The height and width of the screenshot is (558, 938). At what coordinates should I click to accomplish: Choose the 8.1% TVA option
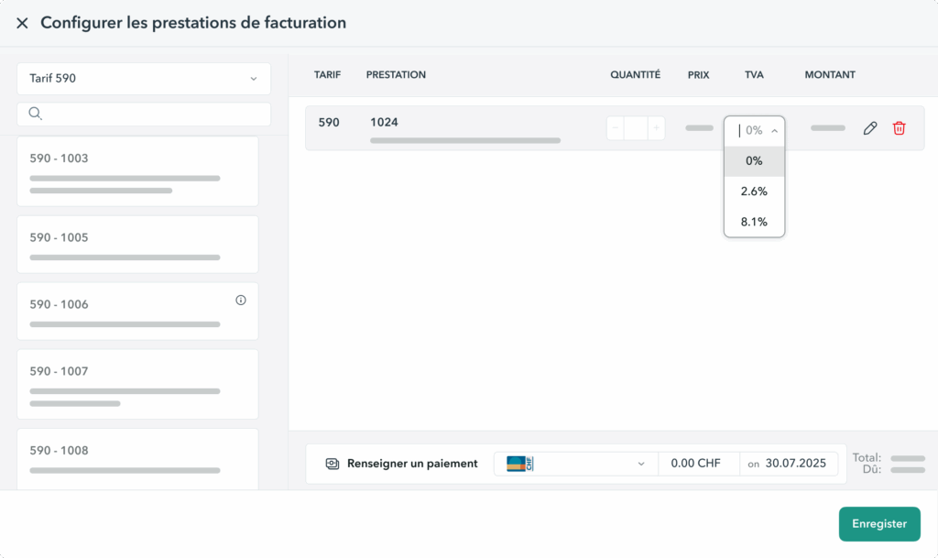[755, 222]
